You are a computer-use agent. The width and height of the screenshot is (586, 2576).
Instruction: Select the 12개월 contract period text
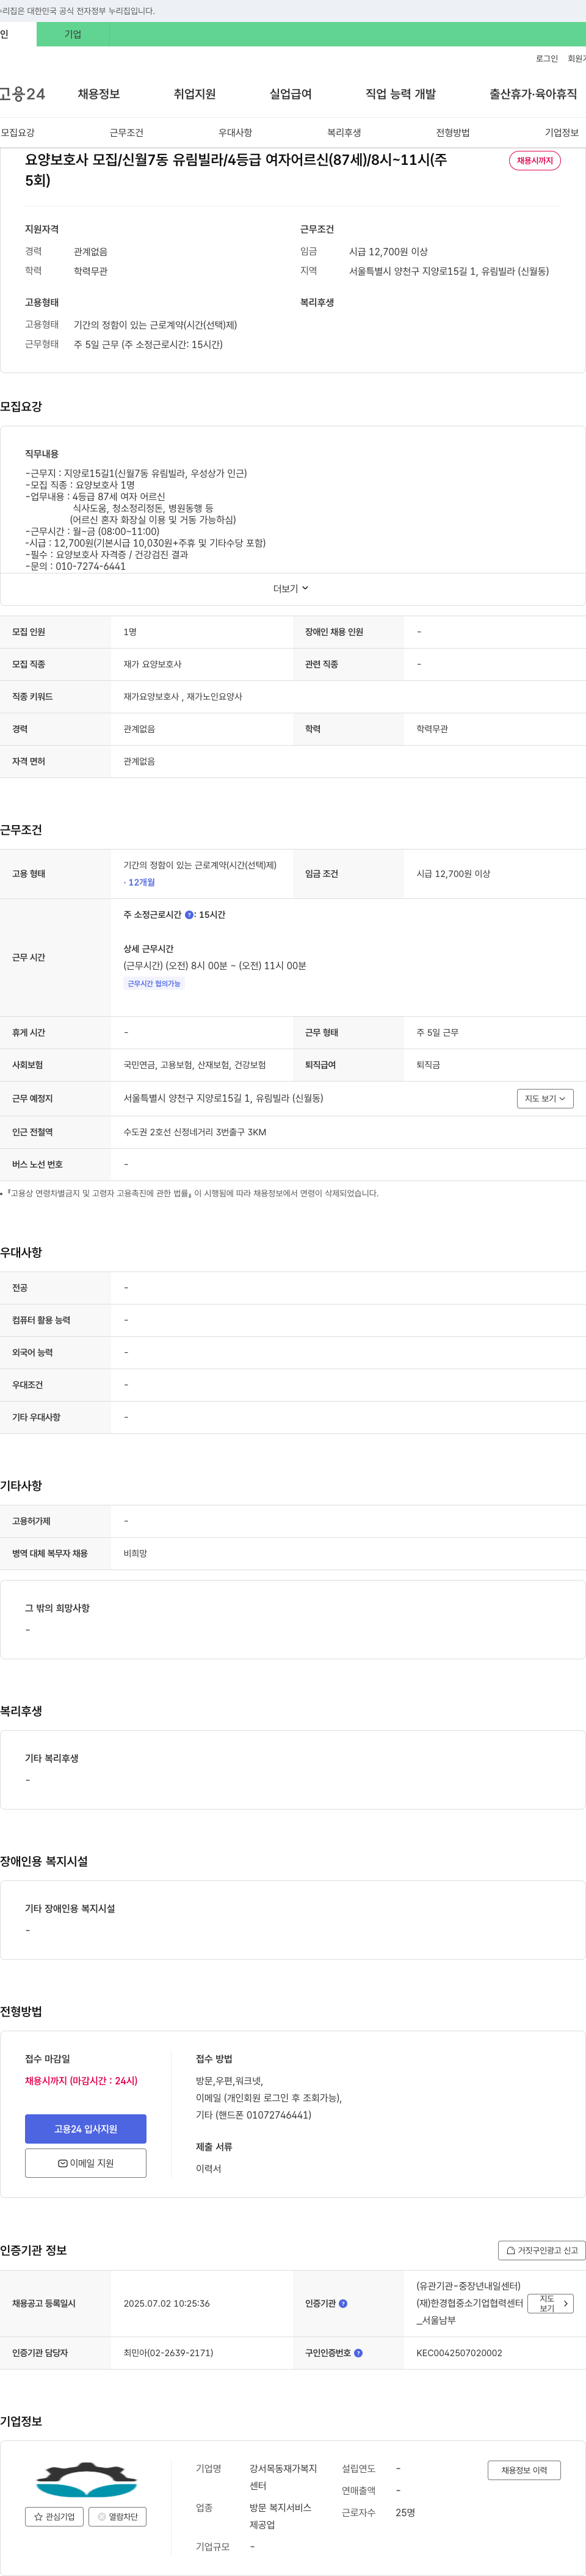click(x=139, y=883)
